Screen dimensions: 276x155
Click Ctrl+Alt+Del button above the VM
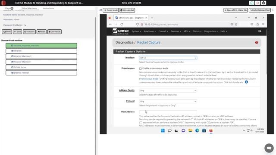pyautogui.click(x=127, y=10)
